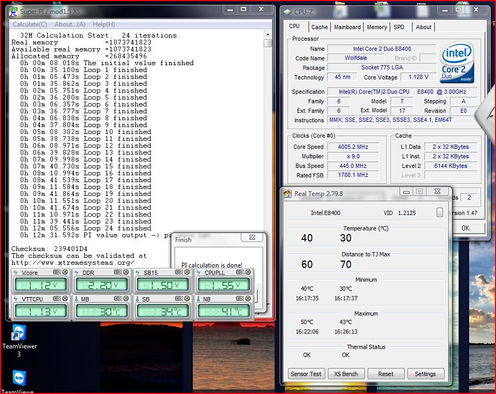This screenshot has width=496, height=394.
Task: Click the NB 41°C temperature display
Action: (x=224, y=311)
